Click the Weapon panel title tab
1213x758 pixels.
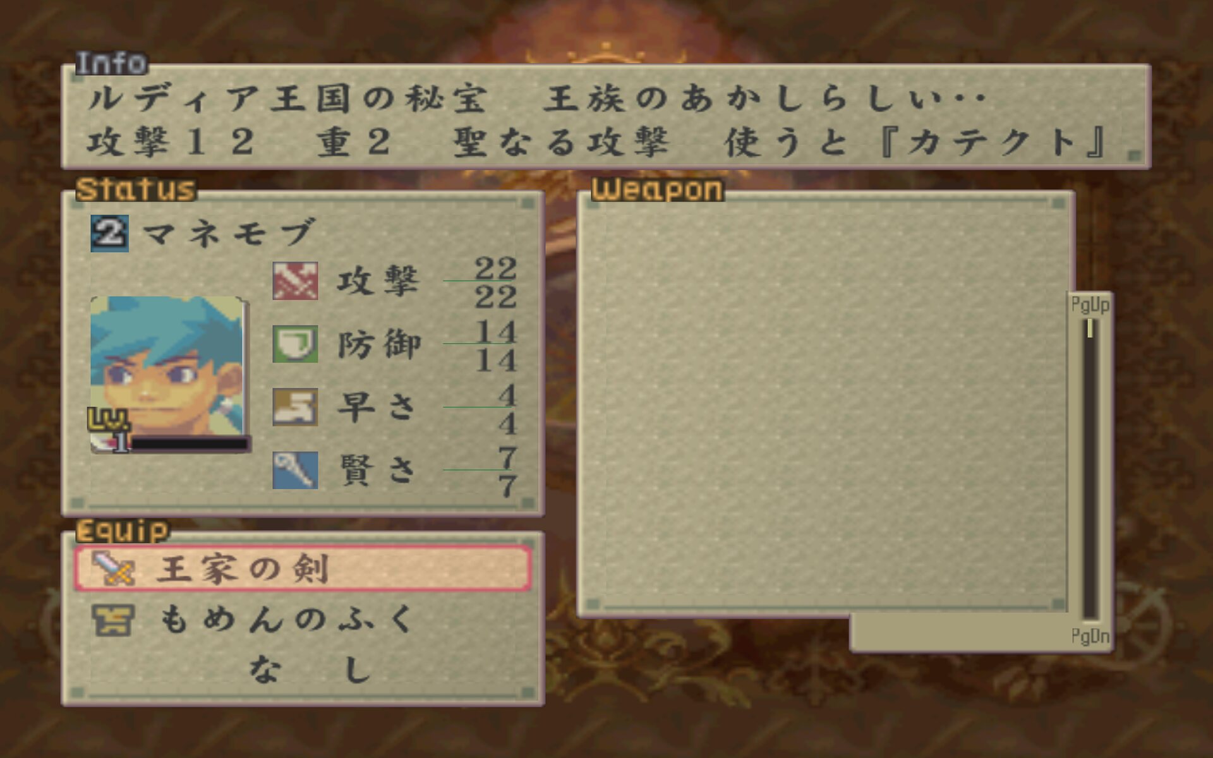pos(657,189)
